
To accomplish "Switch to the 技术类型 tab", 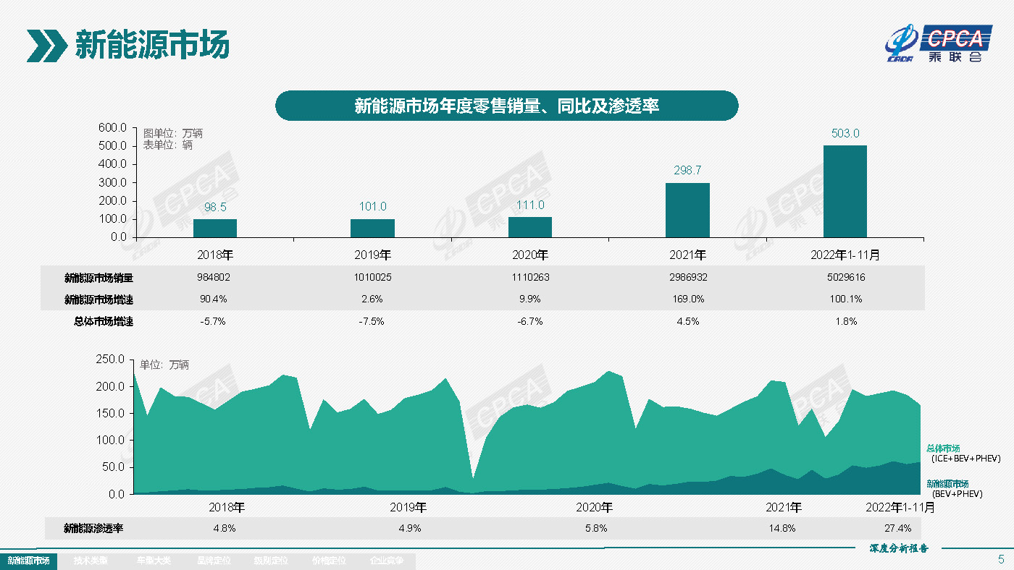I will 91,561.
